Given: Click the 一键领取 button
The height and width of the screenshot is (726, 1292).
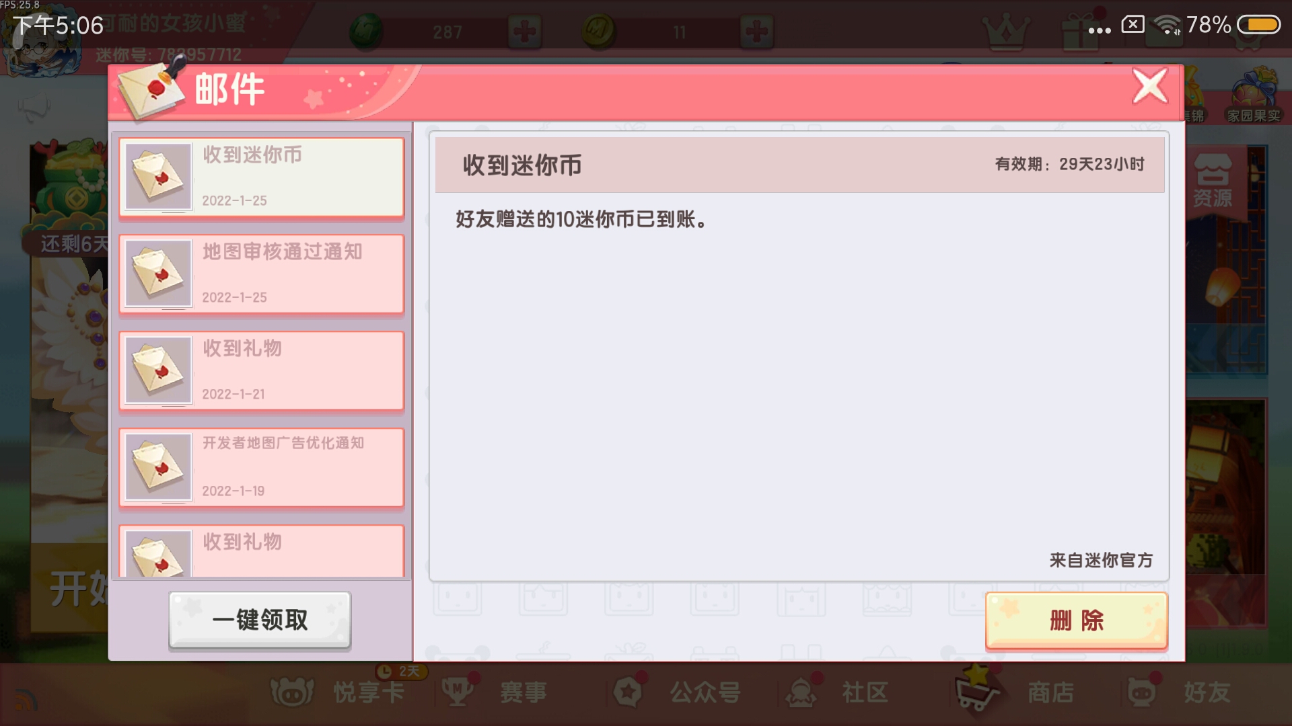Looking at the screenshot, I should click(260, 620).
